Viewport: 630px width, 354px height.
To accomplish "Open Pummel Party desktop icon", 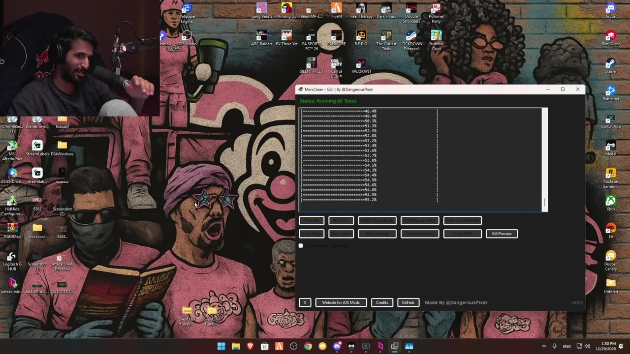I will (436, 13).
